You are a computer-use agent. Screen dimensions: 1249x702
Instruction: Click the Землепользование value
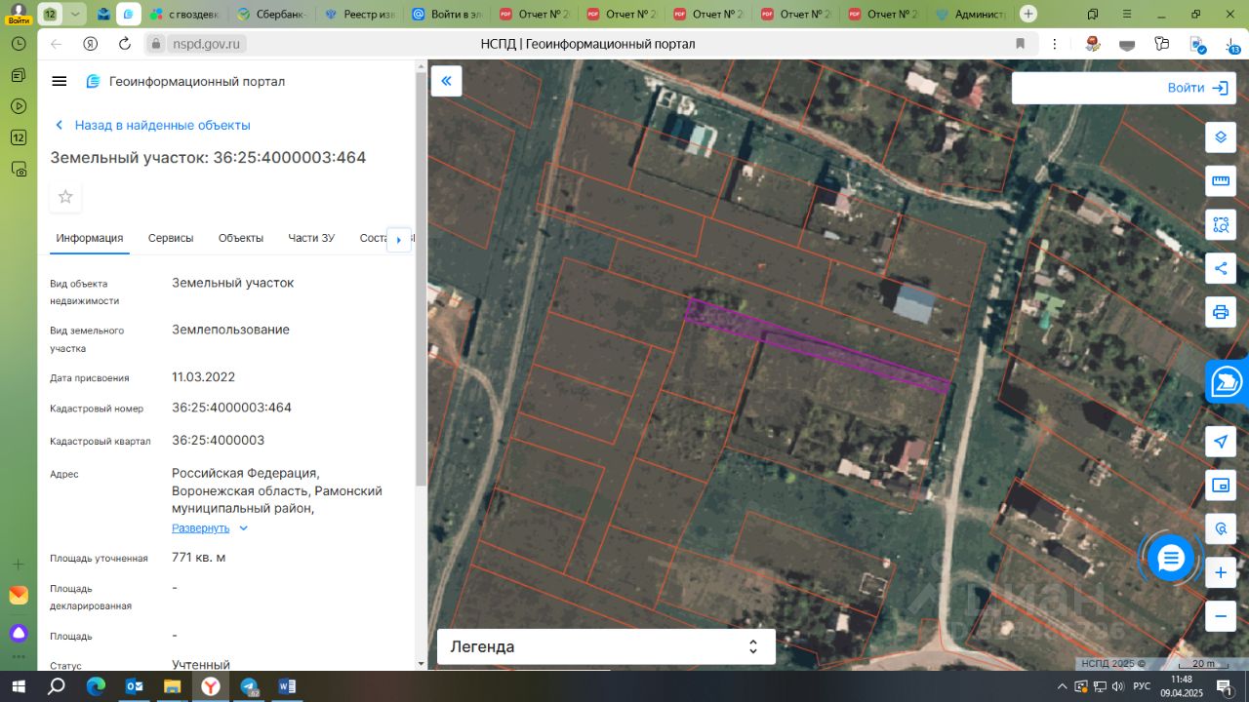click(230, 330)
